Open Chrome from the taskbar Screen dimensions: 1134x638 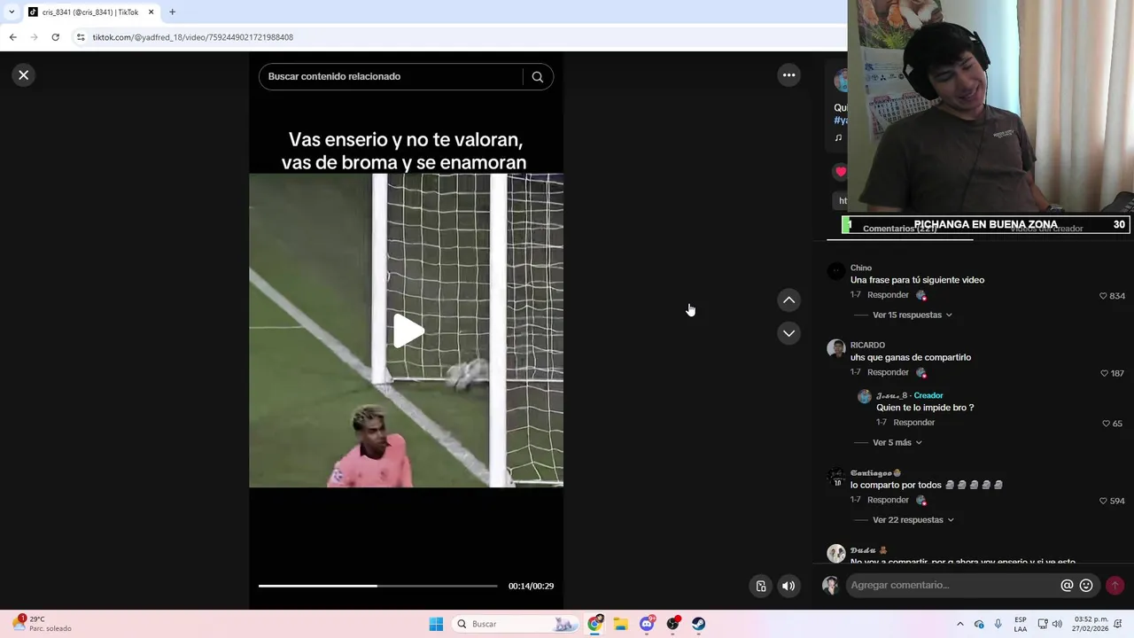pos(594,624)
